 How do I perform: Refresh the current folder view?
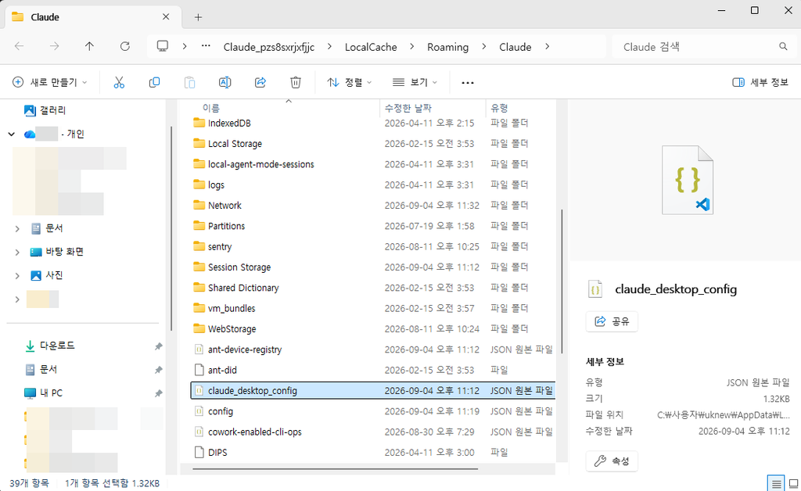coord(124,46)
